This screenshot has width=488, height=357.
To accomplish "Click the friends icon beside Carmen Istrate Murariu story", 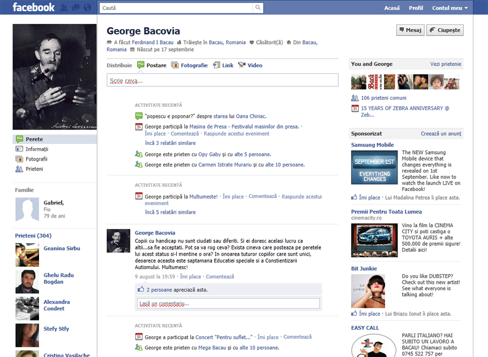I will pos(139,164).
